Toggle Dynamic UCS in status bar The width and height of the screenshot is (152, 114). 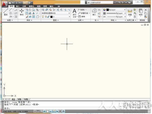point(54,111)
